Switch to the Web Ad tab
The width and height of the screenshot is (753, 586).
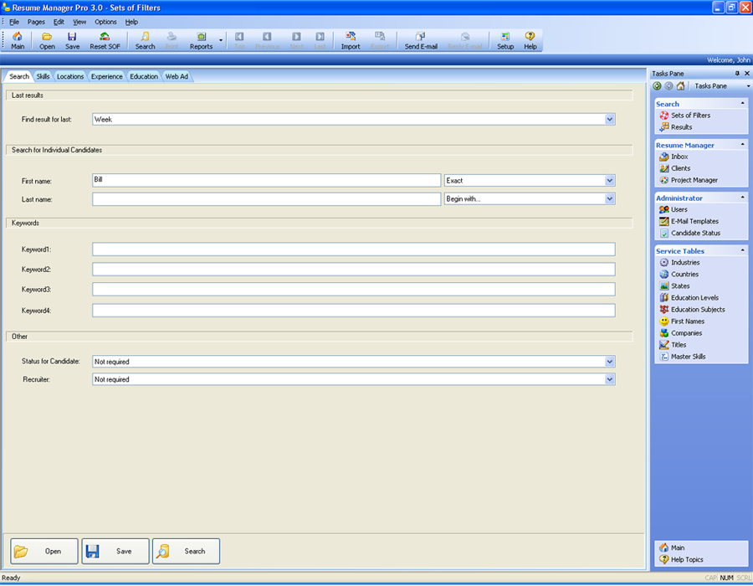[x=177, y=76]
